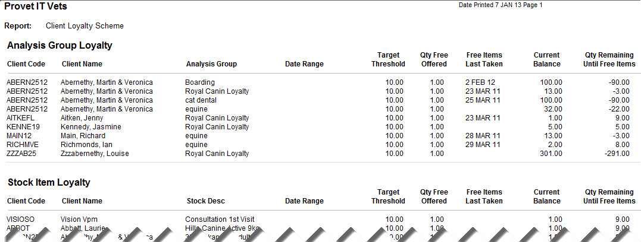Viewport: 641px width, 242px height.
Task: Click the Analysis Group Loyalty section heading
Action: tap(60, 46)
